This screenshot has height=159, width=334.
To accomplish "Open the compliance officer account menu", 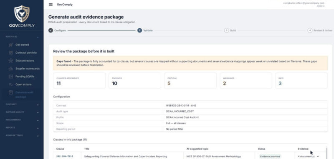I will tap(304, 5).
